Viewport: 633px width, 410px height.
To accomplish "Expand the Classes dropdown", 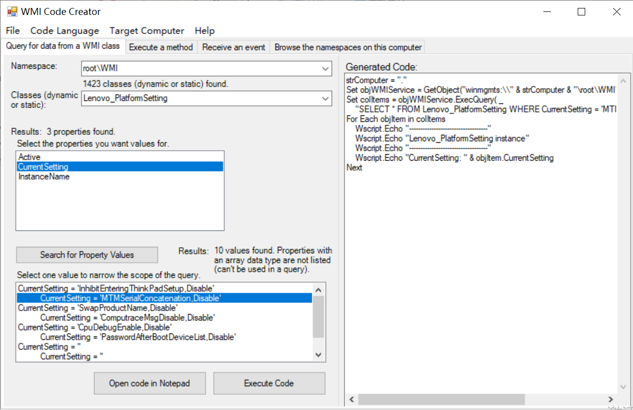I will click(x=326, y=99).
